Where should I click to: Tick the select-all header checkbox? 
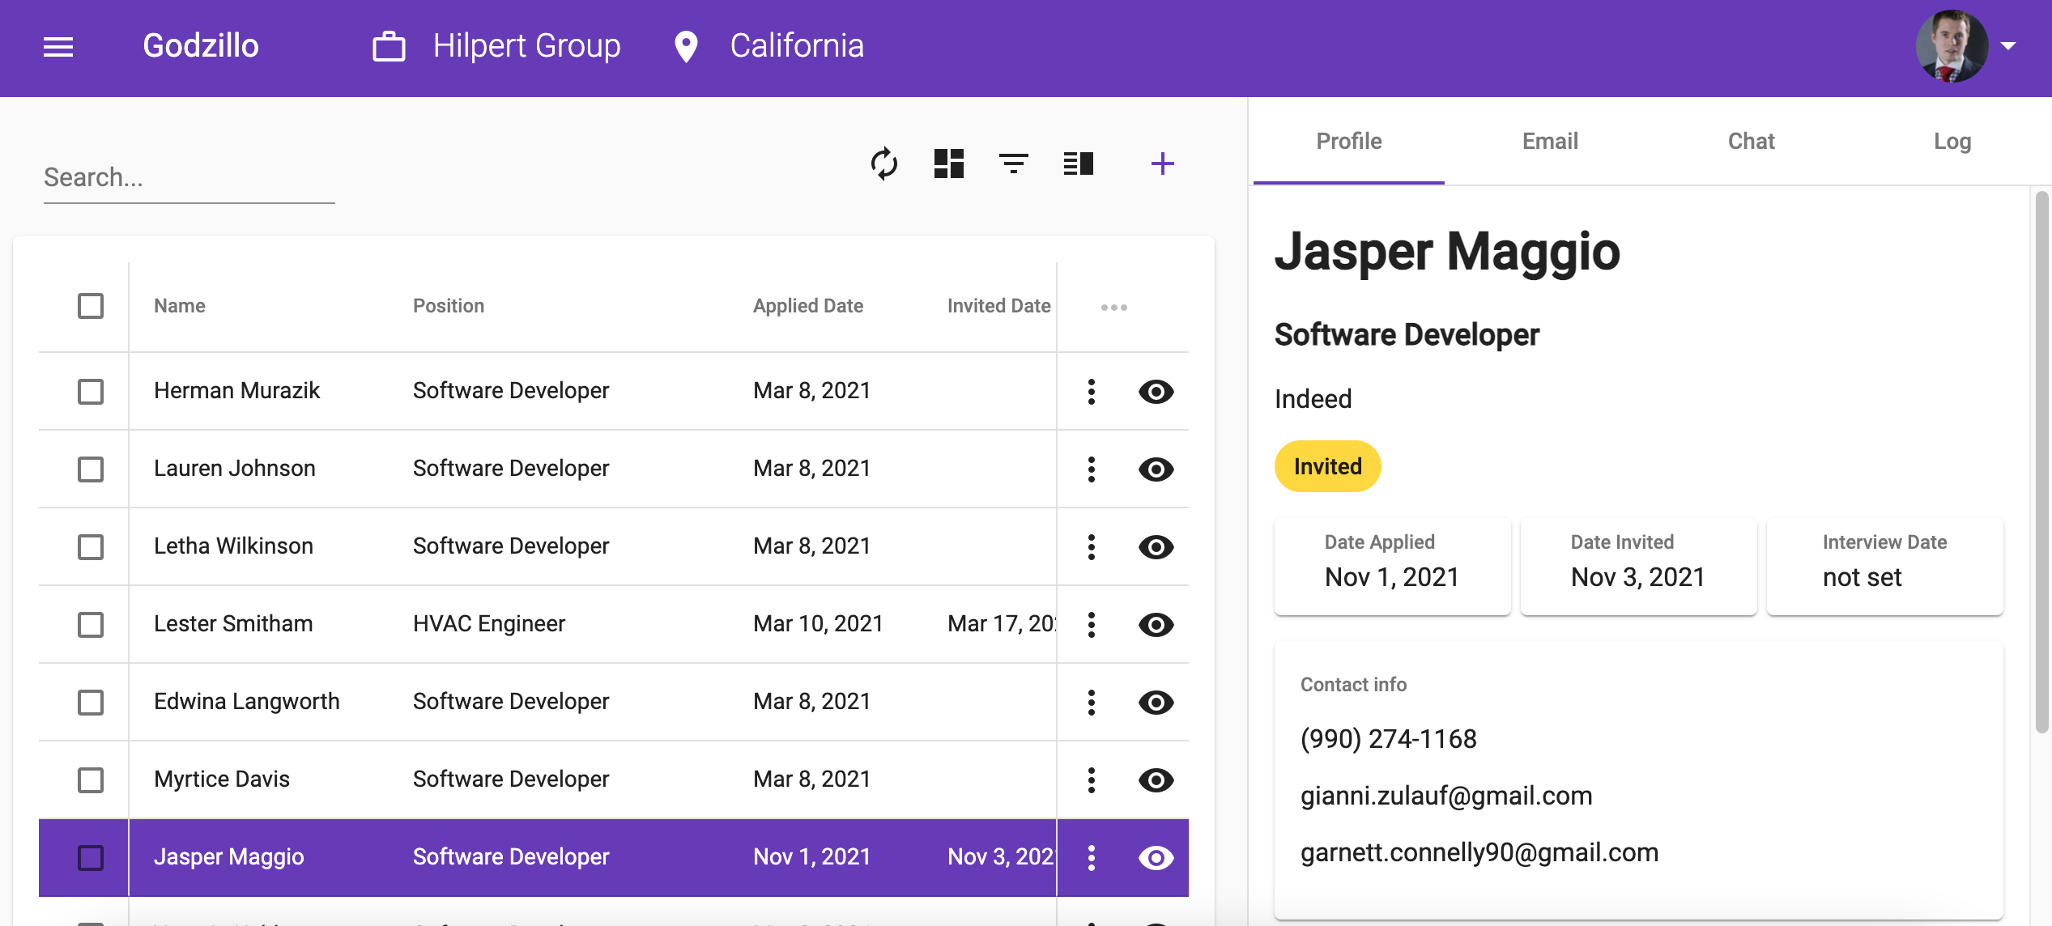coord(91,306)
